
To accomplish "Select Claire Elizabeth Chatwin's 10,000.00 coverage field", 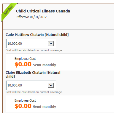I will point(31,85).
